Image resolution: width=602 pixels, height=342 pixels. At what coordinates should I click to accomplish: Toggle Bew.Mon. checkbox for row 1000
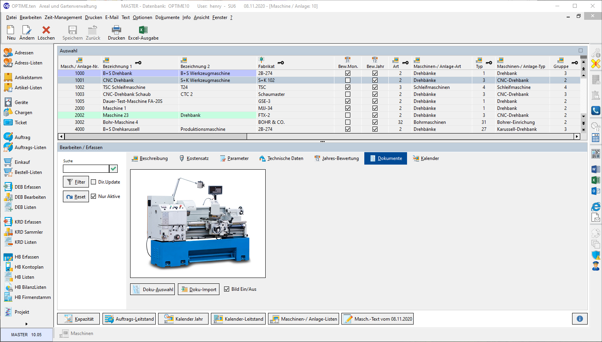348,73
